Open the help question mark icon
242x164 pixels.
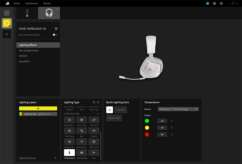coord(215,3)
